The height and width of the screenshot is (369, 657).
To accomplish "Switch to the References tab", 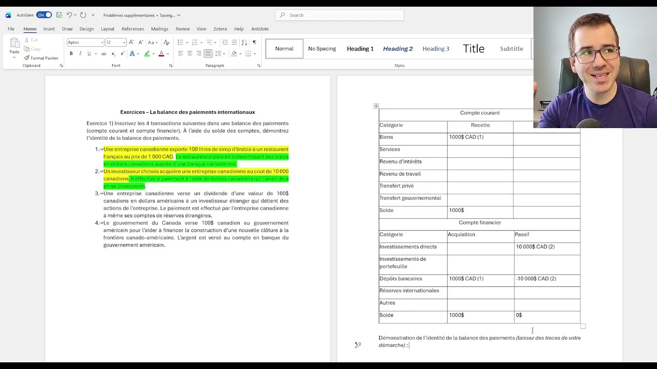I will pyautogui.click(x=132, y=29).
